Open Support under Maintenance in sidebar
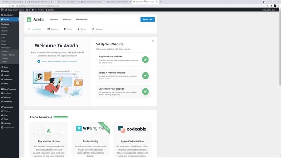This screenshot has height=158, width=281. click(x=5, y=58)
